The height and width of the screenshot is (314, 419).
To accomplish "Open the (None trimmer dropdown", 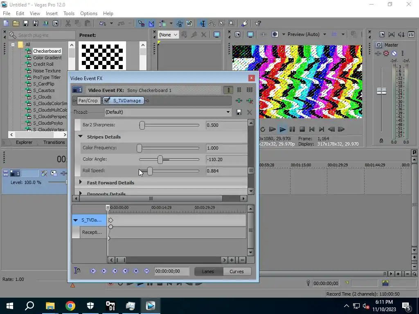I will 168,35.
